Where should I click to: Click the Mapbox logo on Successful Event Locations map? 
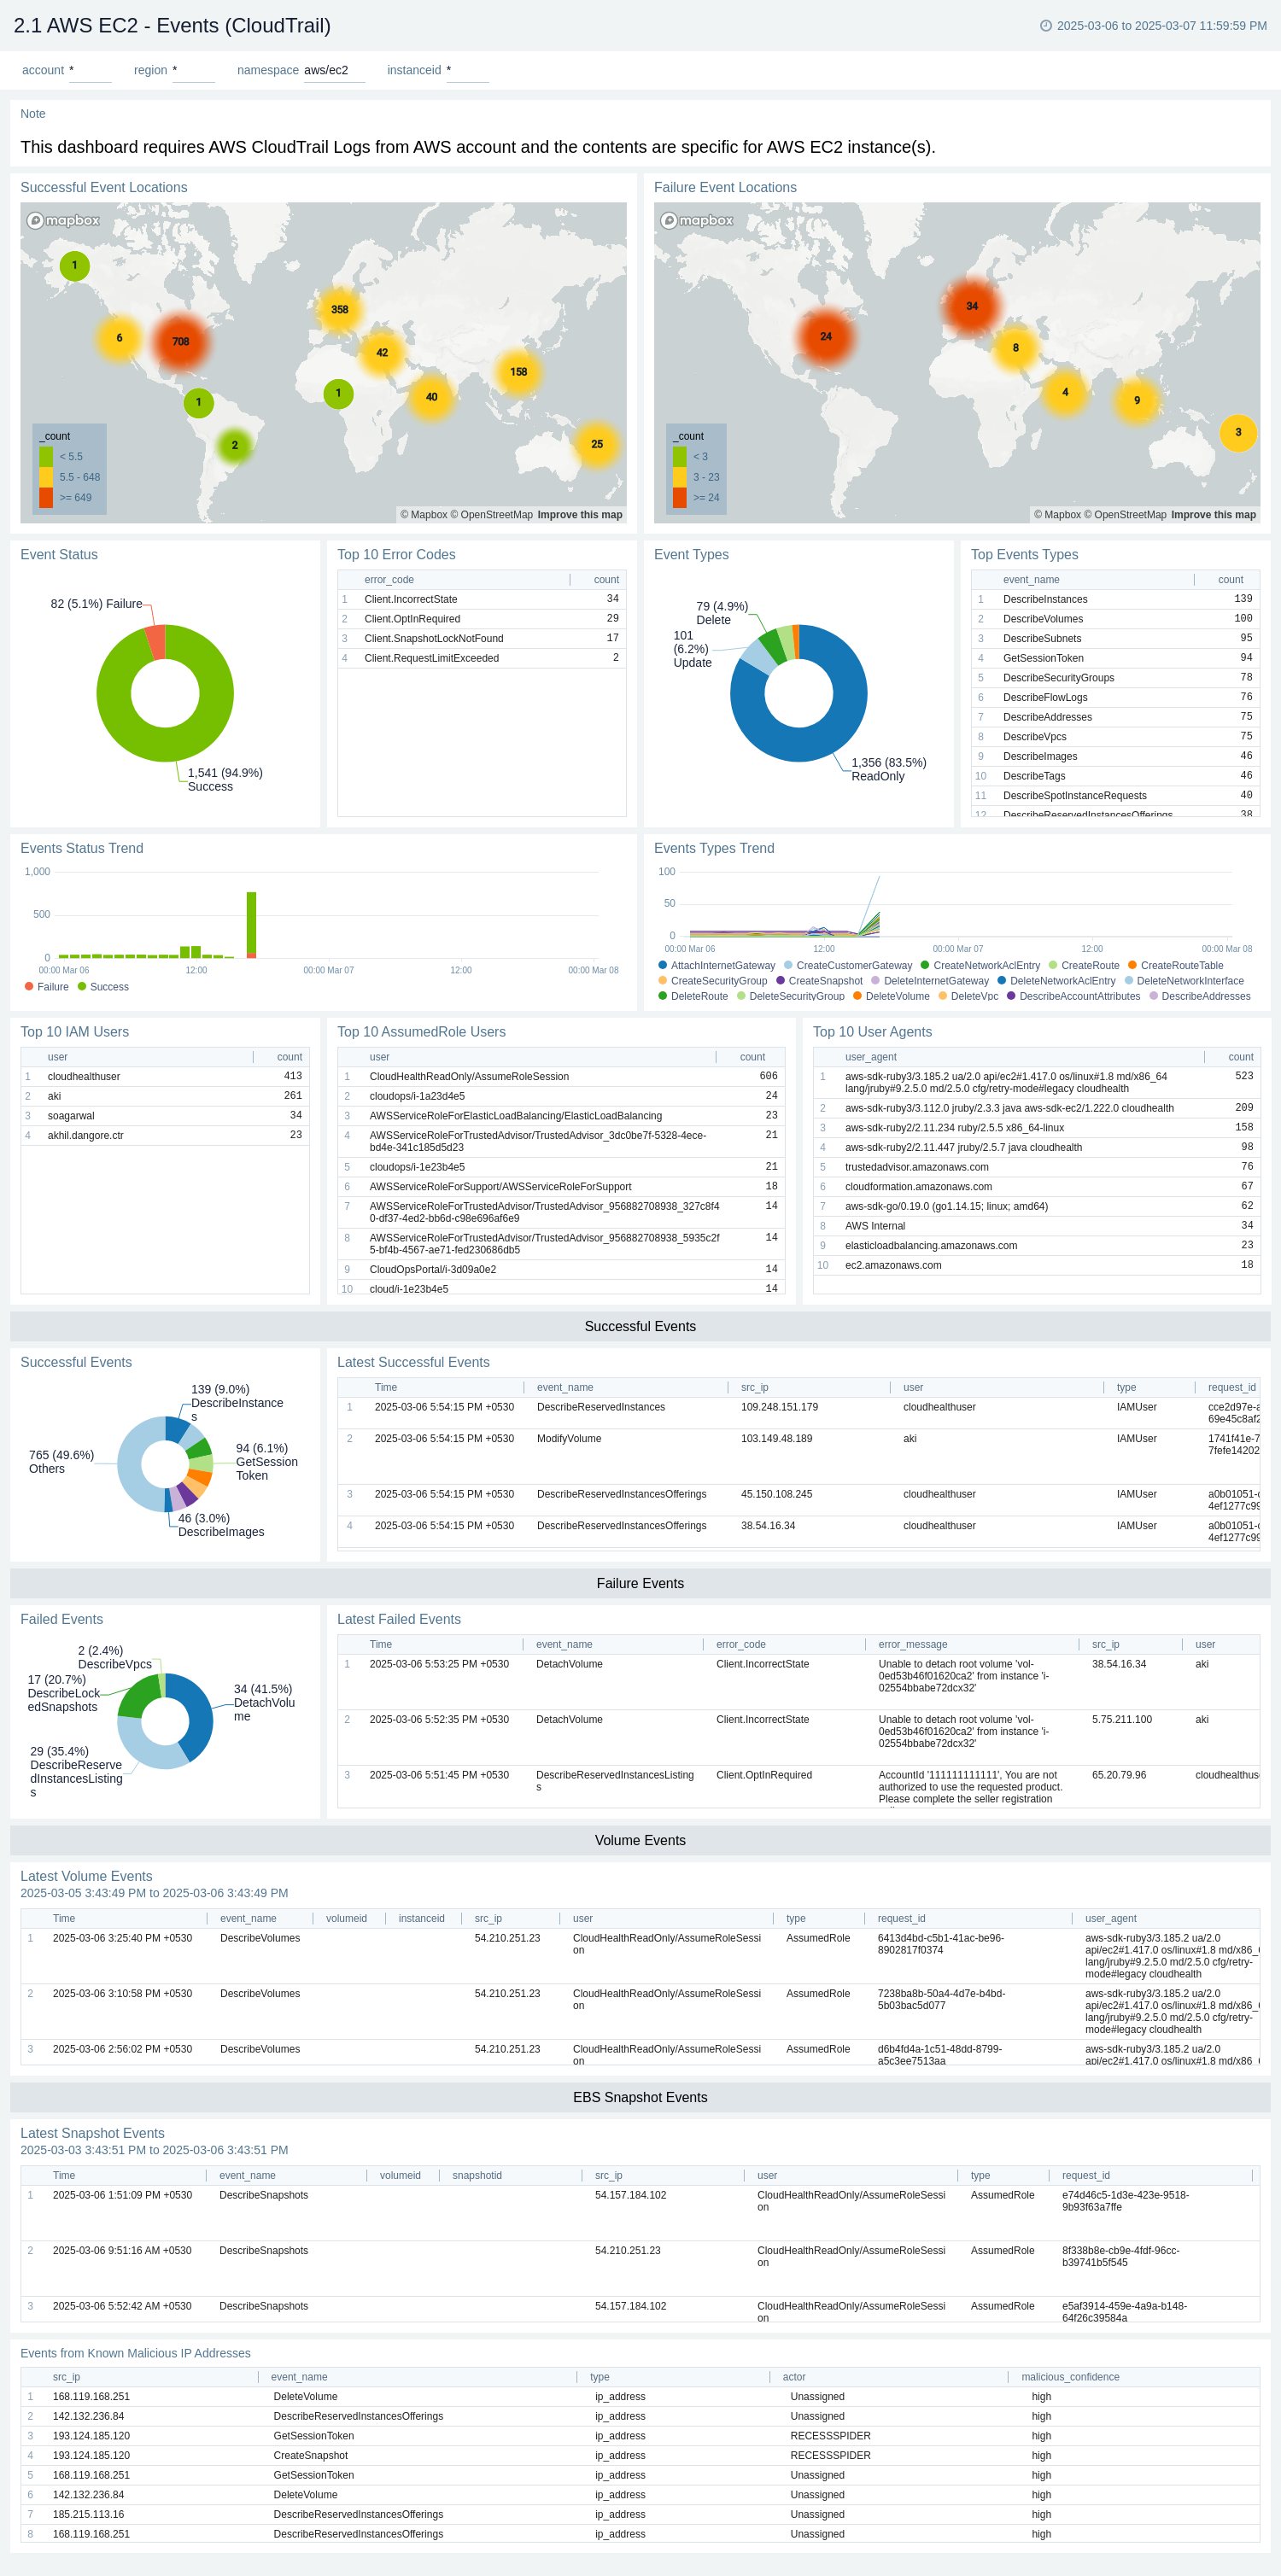(x=63, y=221)
